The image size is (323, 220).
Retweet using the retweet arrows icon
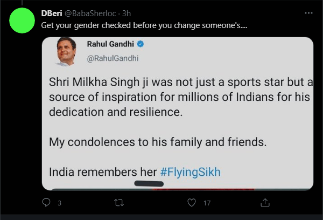pos(119,203)
